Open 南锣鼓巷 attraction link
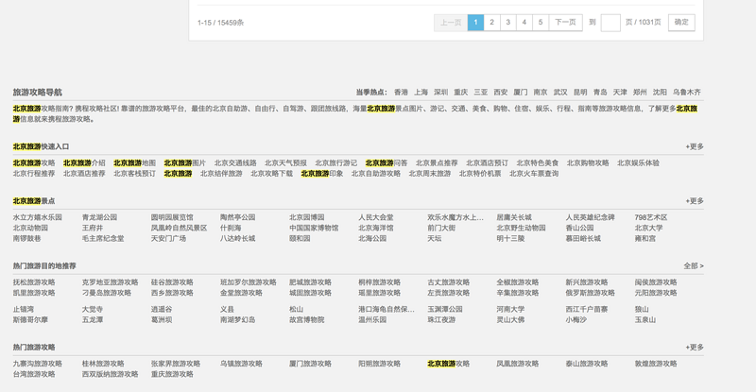This screenshot has height=392, width=756. coord(27,239)
